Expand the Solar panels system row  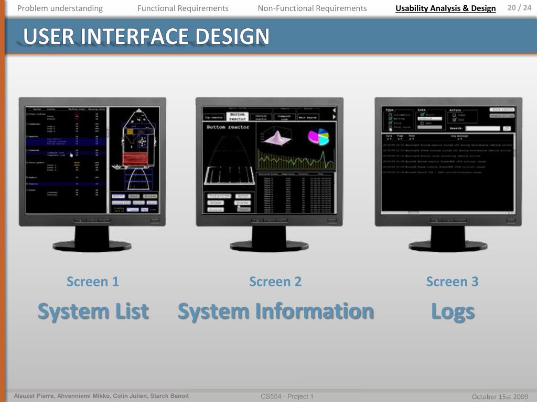27,162
